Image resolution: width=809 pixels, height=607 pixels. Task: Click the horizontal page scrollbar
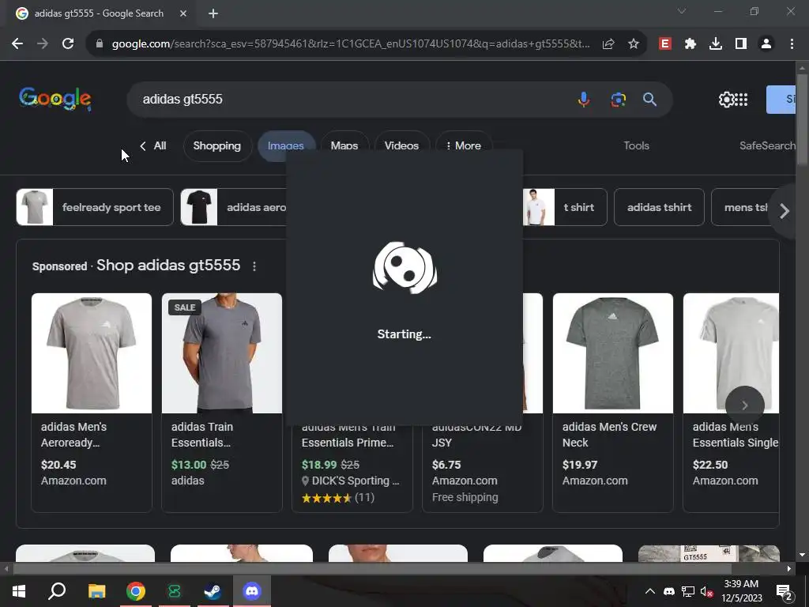(x=371, y=569)
